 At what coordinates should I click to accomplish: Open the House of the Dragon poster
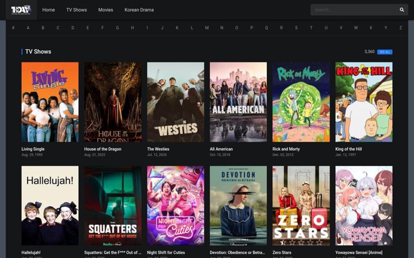113,102
